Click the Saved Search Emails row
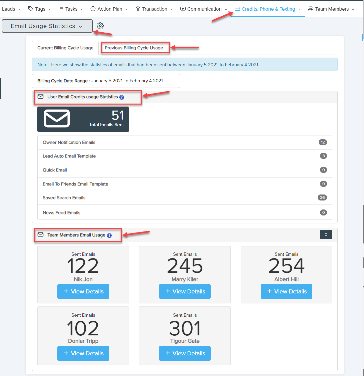364x376 pixels. click(185, 198)
